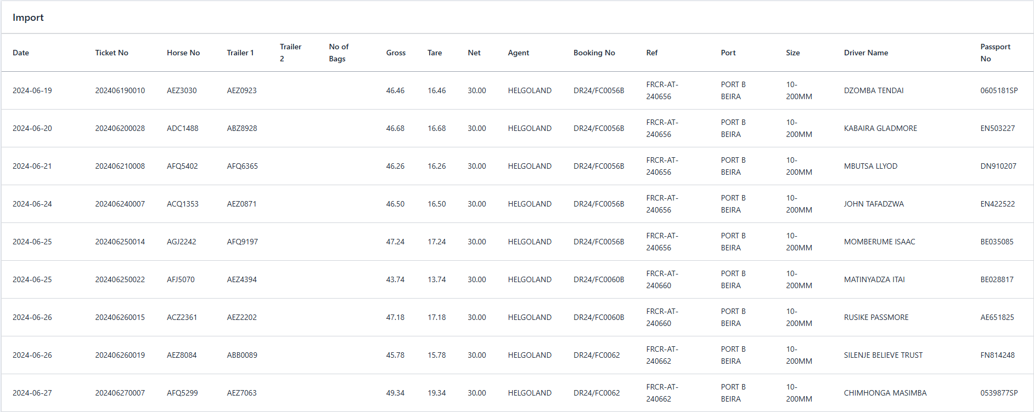Click the Ticket No column header
The width and height of the screenshot is (1034, 412).
point(111,53)
